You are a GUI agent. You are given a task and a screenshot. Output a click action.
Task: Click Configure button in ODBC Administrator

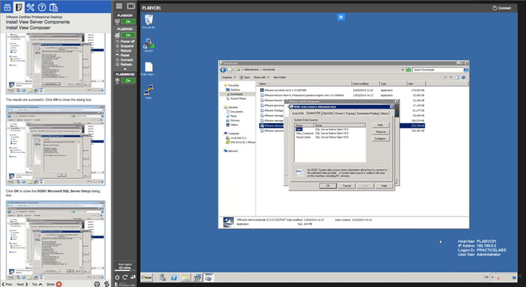point(381,138)
